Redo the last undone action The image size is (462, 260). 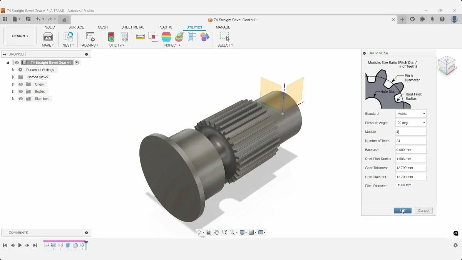50,19
